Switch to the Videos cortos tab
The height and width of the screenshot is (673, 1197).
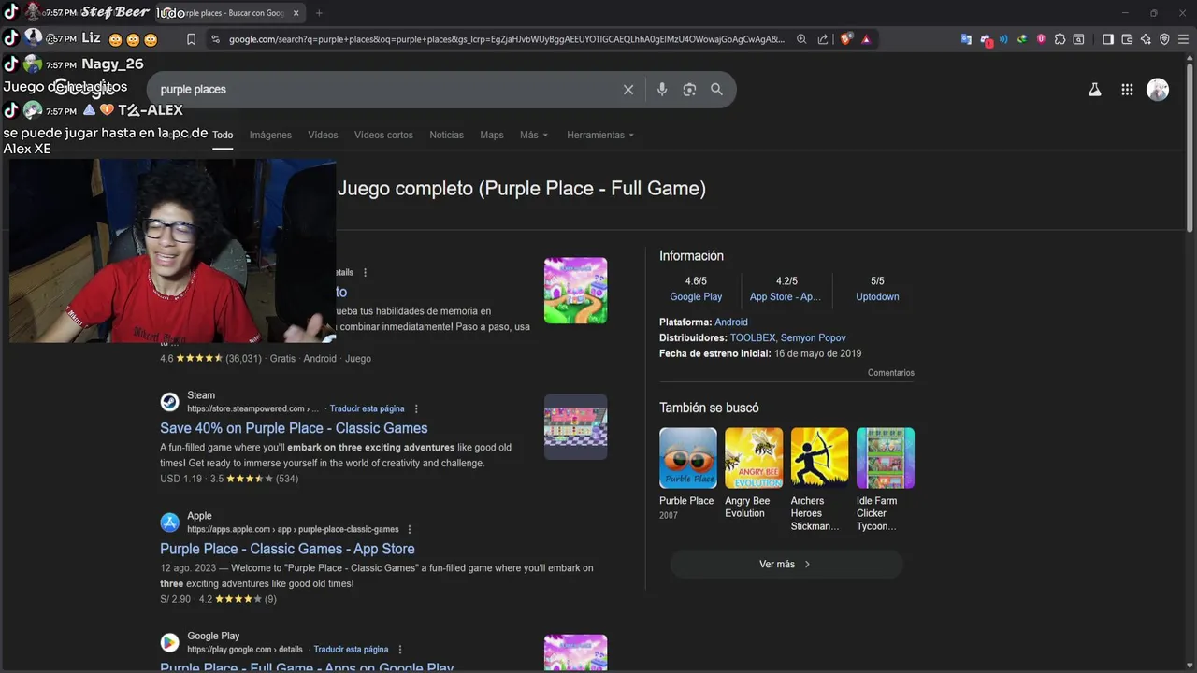383,135
